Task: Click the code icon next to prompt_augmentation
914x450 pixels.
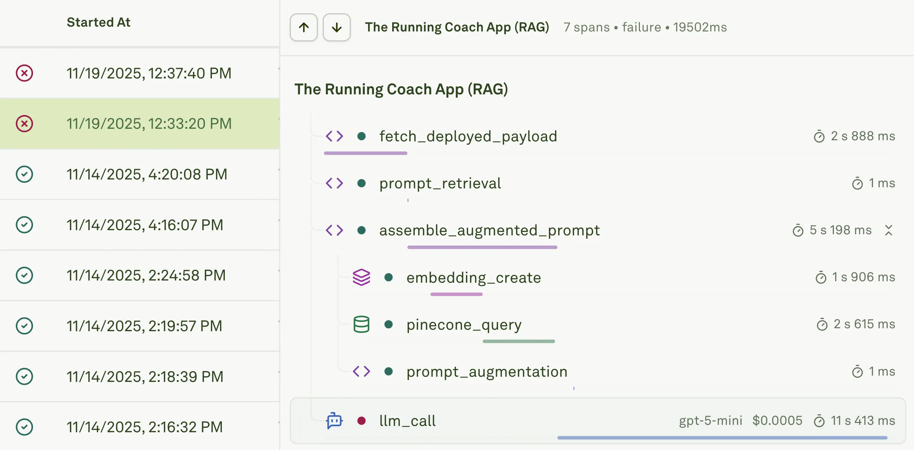Action: (x=361, y=372)
